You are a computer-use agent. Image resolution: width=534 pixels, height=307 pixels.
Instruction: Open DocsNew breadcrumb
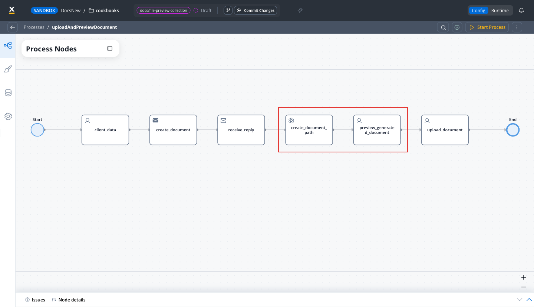(71, 10)
